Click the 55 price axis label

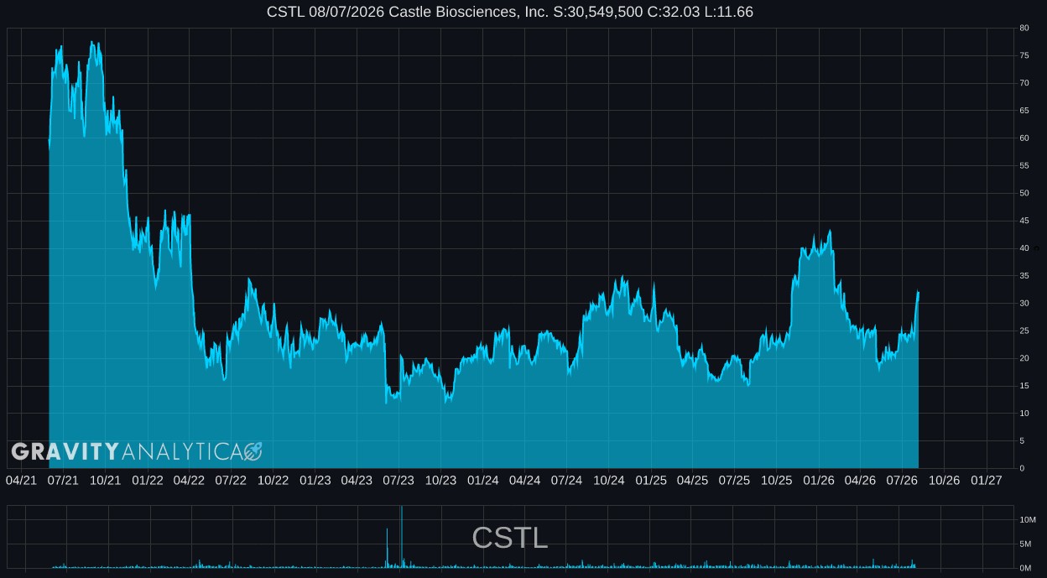(x=1024, y=166)
